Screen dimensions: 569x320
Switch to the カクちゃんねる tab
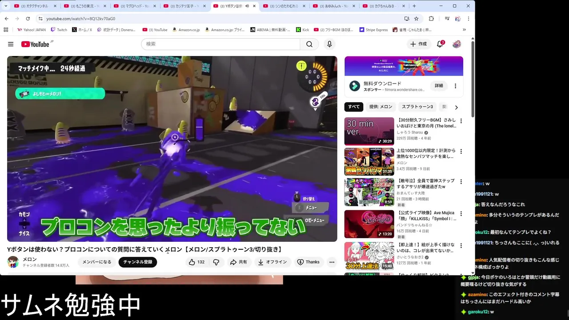384,6
